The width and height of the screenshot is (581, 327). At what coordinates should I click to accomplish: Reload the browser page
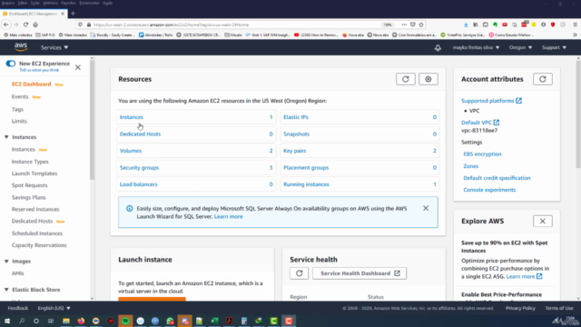pos(25,25)
